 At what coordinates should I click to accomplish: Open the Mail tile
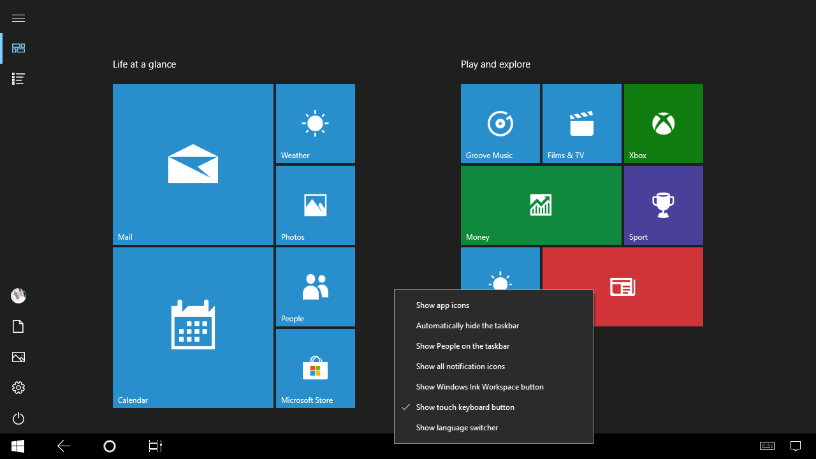193,164
